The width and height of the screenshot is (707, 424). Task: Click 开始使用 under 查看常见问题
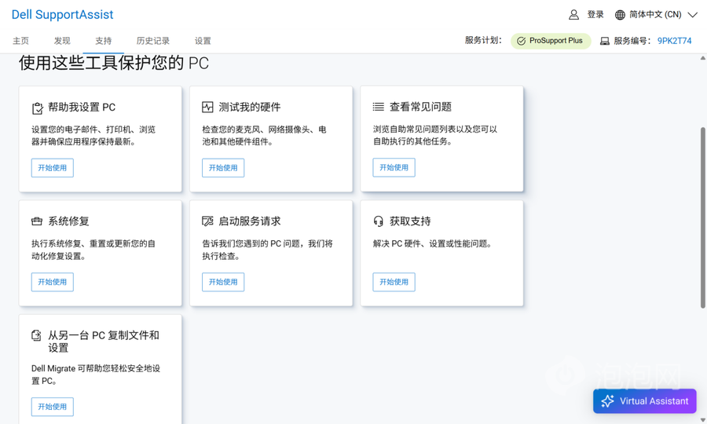pyautogui.click(x=394, y=167)
